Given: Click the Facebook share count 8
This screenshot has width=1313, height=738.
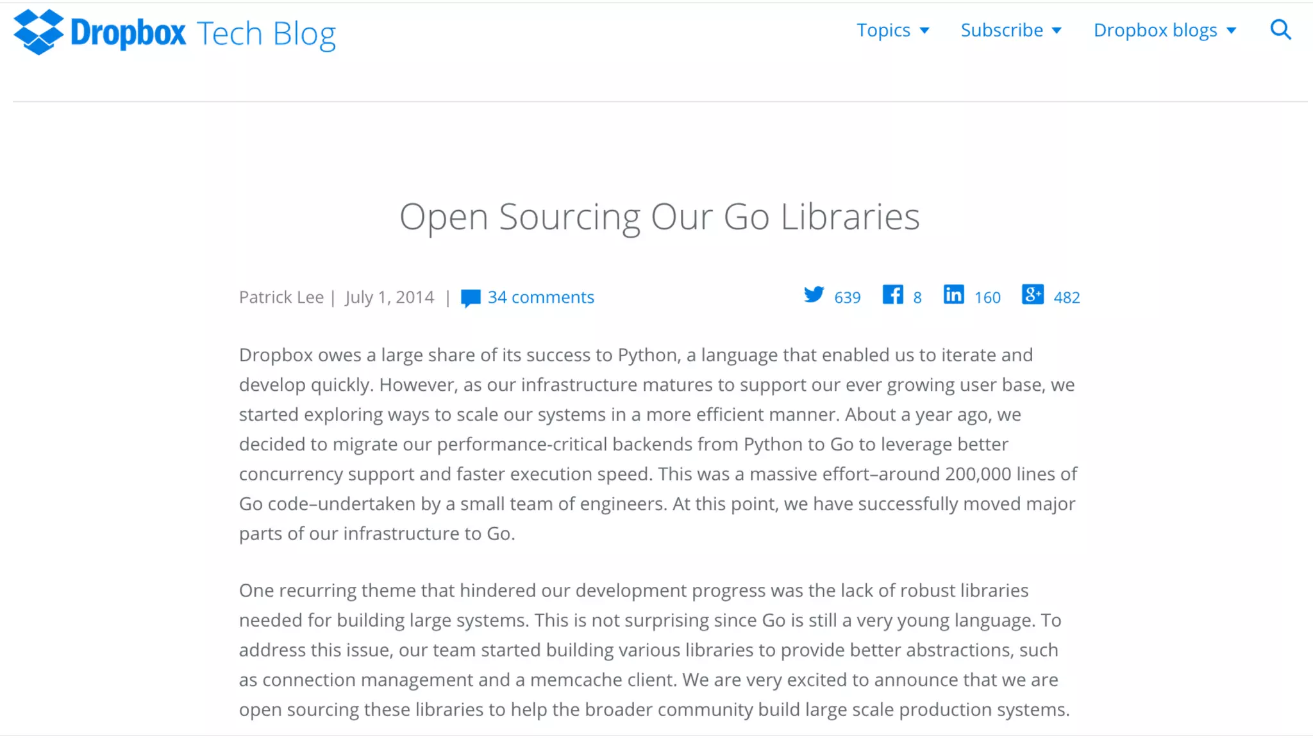Looking at the screenshot, I should 917,298.
